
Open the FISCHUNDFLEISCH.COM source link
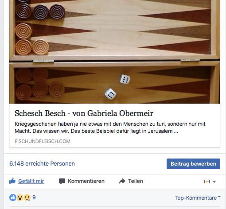[x=43, y=141]
